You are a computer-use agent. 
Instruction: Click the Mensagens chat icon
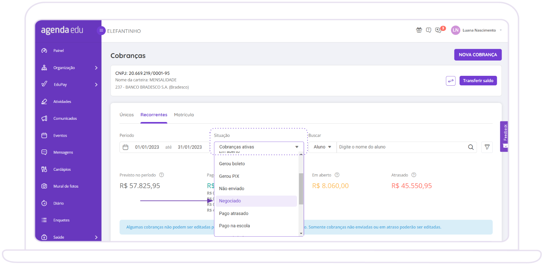coord(44,152)
